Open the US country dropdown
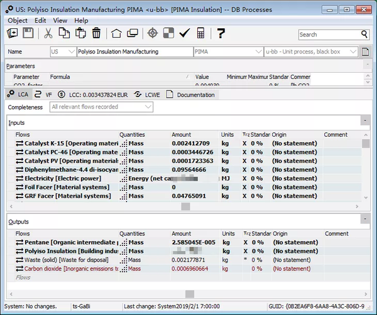The width and height of the screenshot is (377, 315). pyautogui.click(x=72, y=51)
